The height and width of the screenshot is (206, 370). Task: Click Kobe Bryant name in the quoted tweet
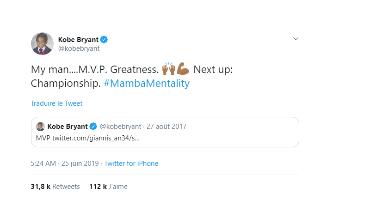pyautogui.click(x=68, y=127)
